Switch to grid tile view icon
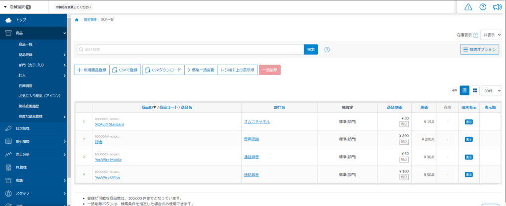 point(475,90)
